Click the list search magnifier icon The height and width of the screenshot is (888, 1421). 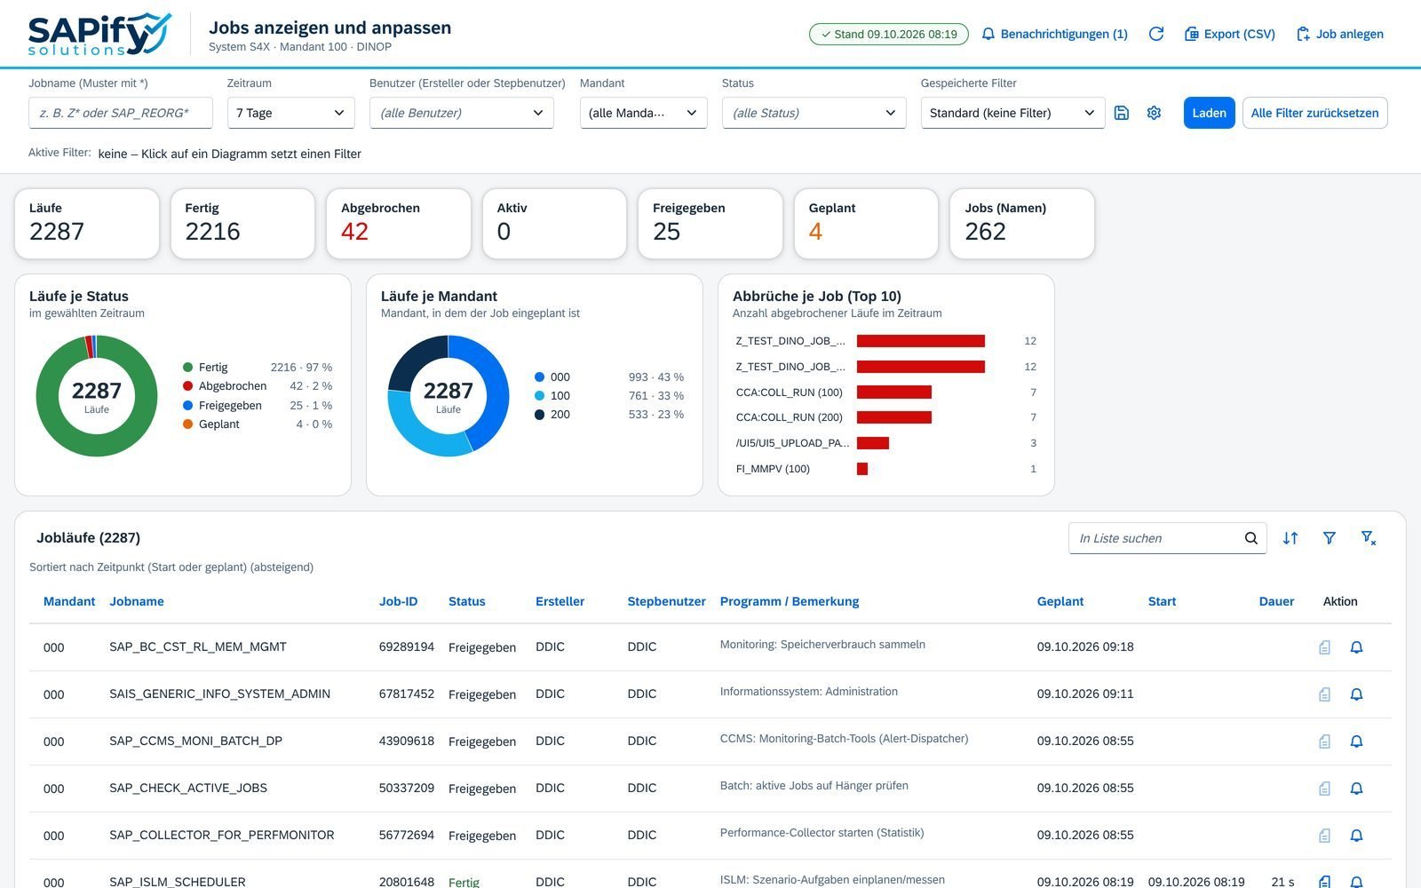pyautogui.click(x=1251, y=538)
